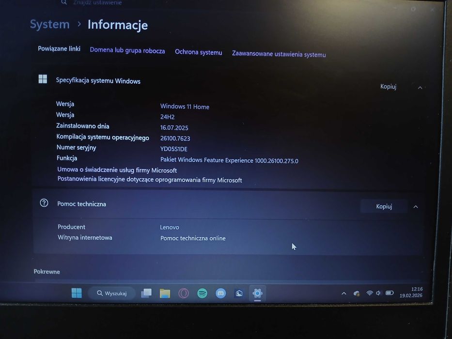The height and width of the screenshot is (339, 452).
Task: Collapse the Pomoc techniczna section
Action: (x=416, y=207)
